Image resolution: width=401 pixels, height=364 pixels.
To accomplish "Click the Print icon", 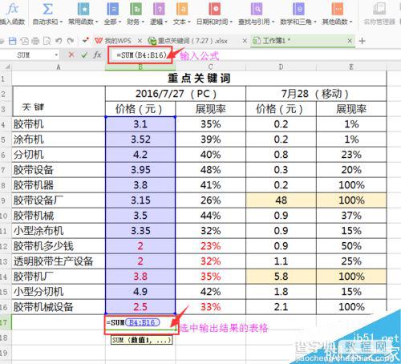I will [35, 41].
